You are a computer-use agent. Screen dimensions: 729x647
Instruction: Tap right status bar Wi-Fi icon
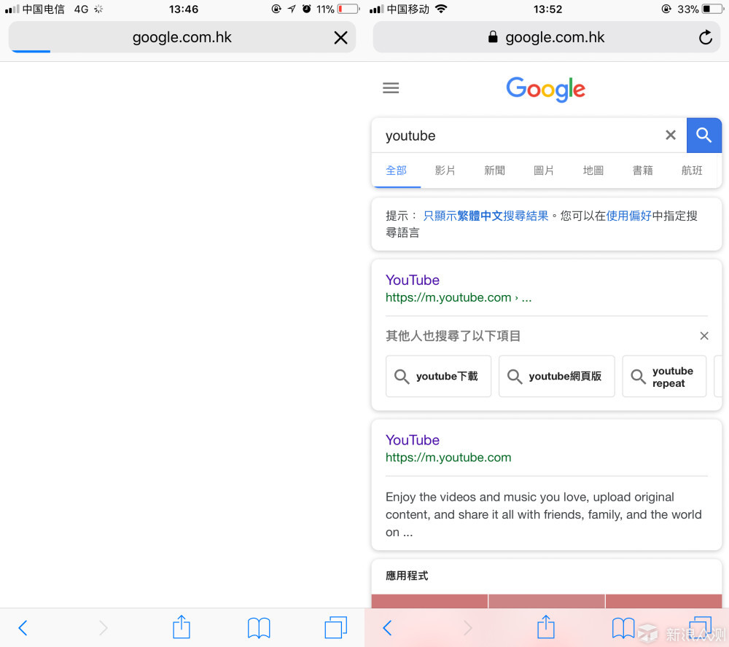(441, 9)
